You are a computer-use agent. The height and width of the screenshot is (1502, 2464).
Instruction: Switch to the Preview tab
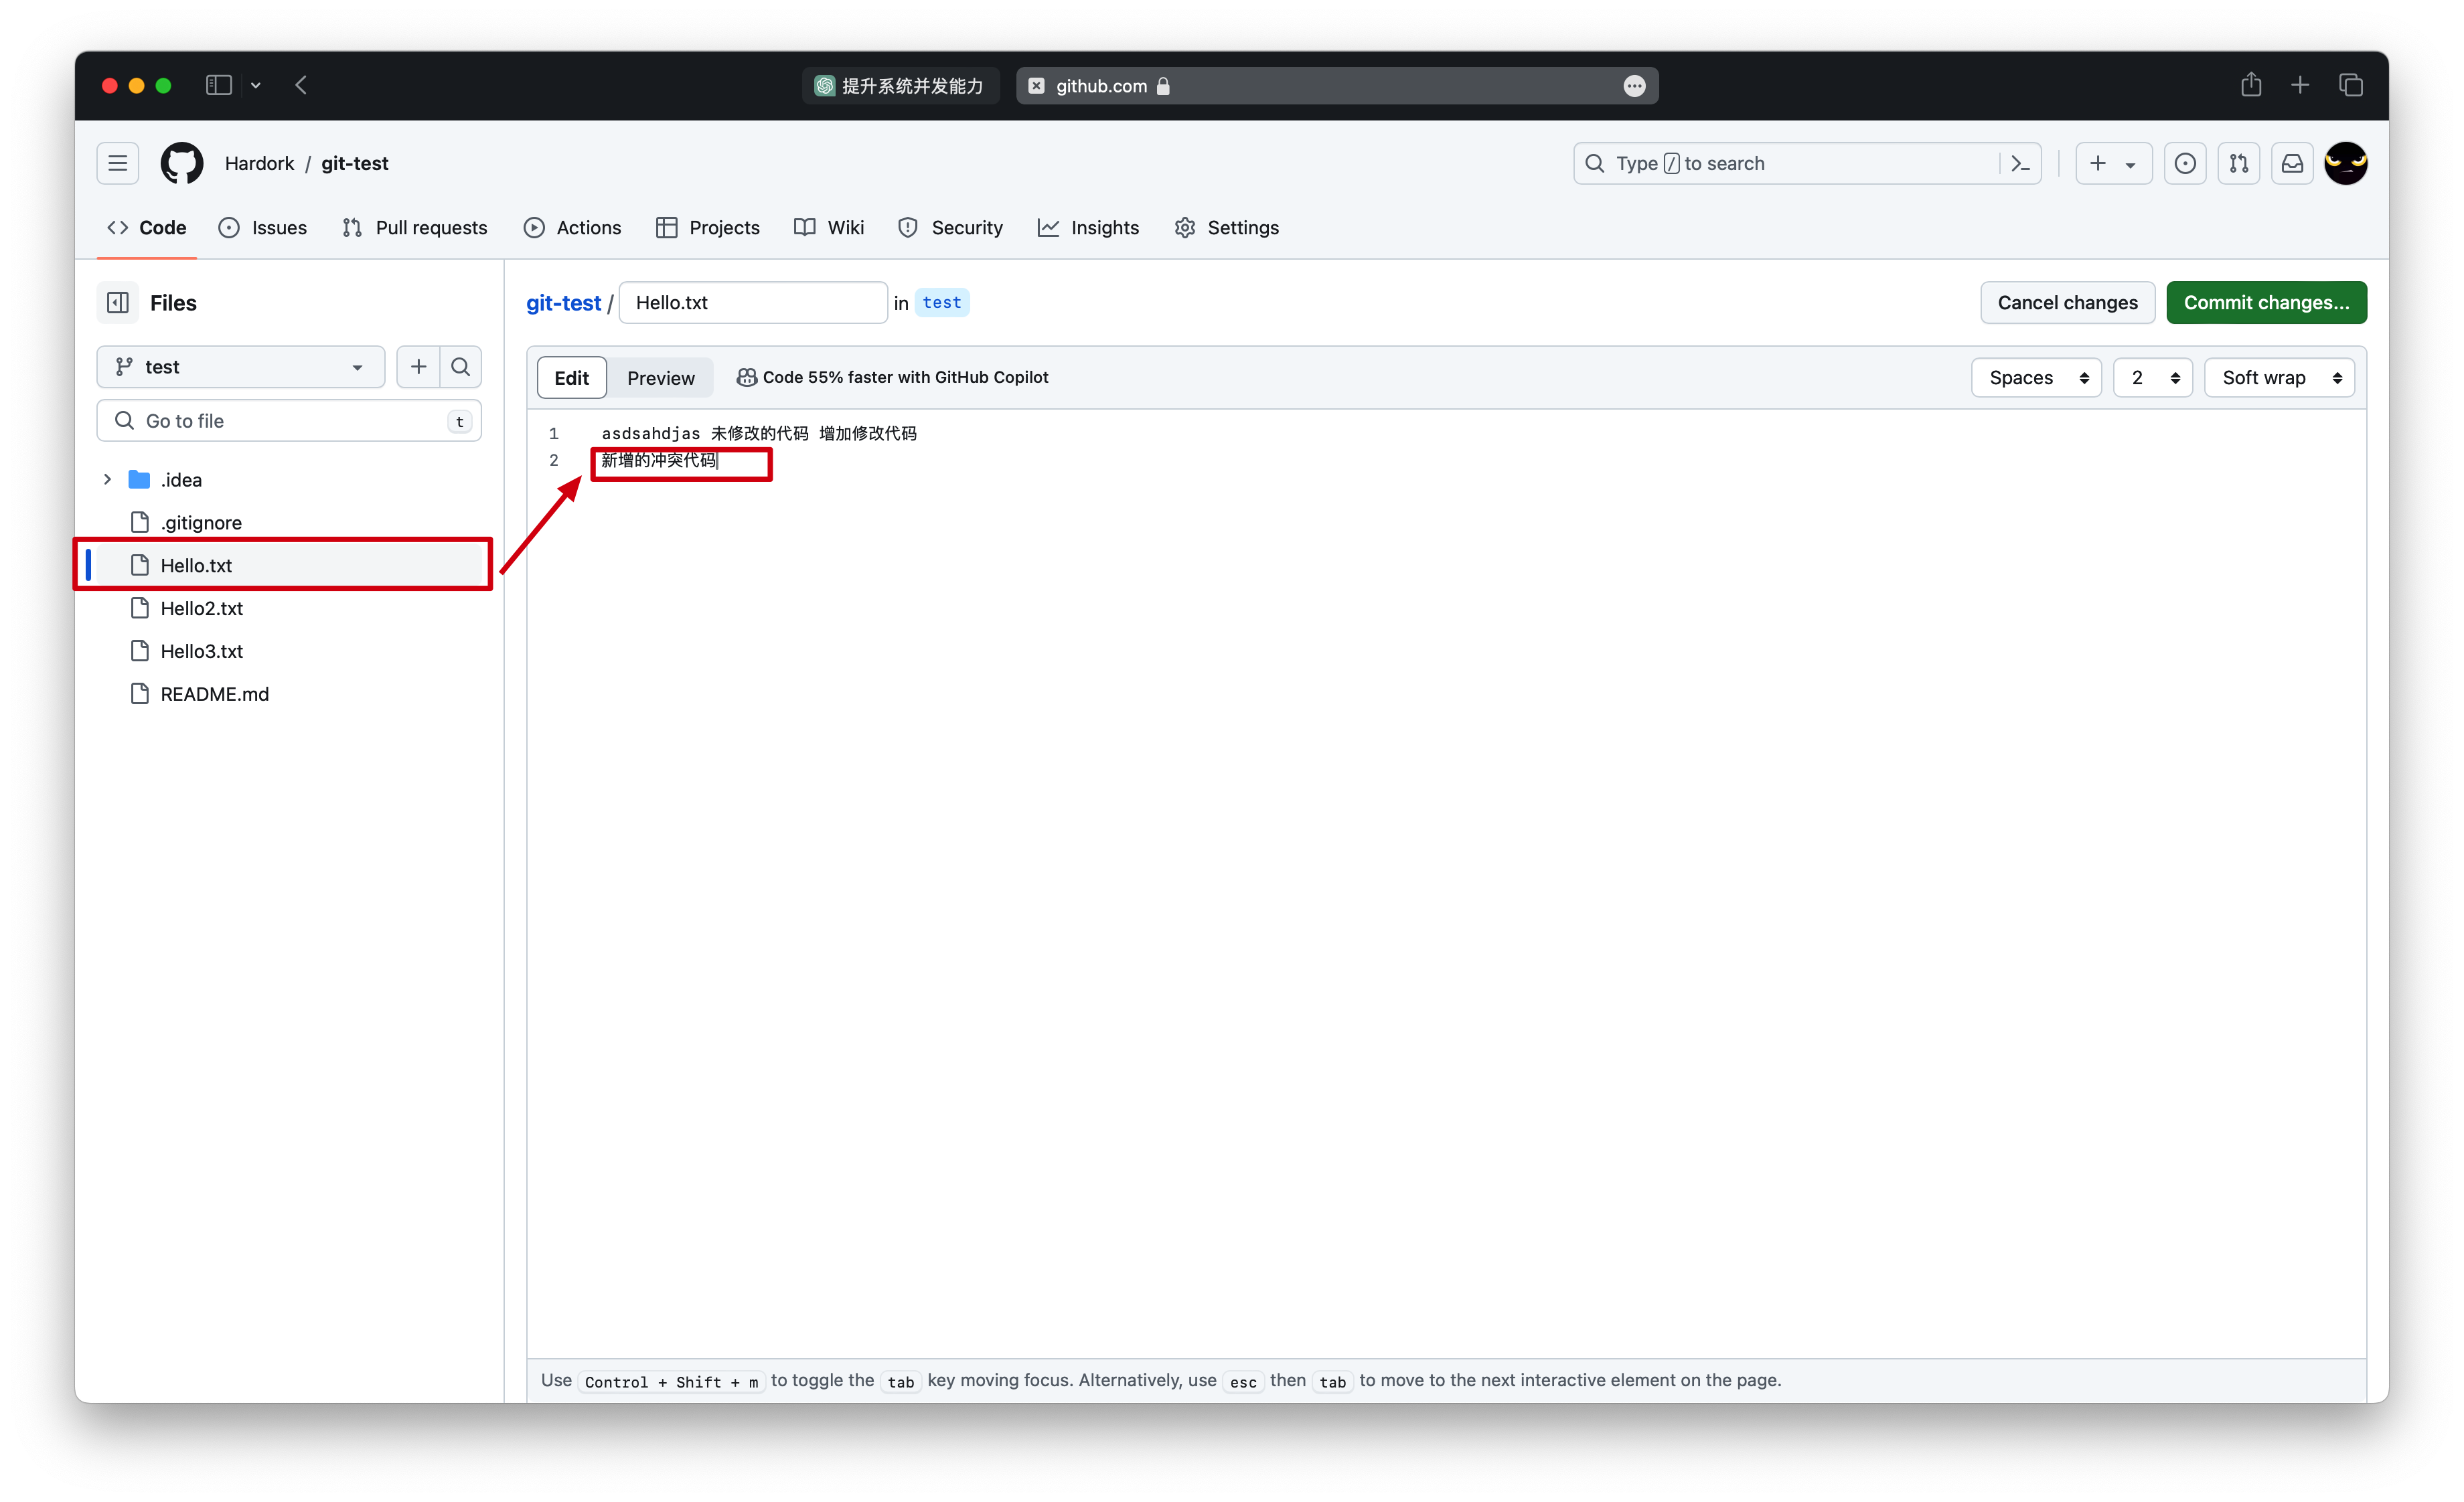[660, 378]
